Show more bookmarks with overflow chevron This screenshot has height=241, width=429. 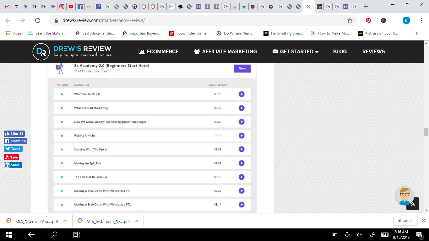417,33
